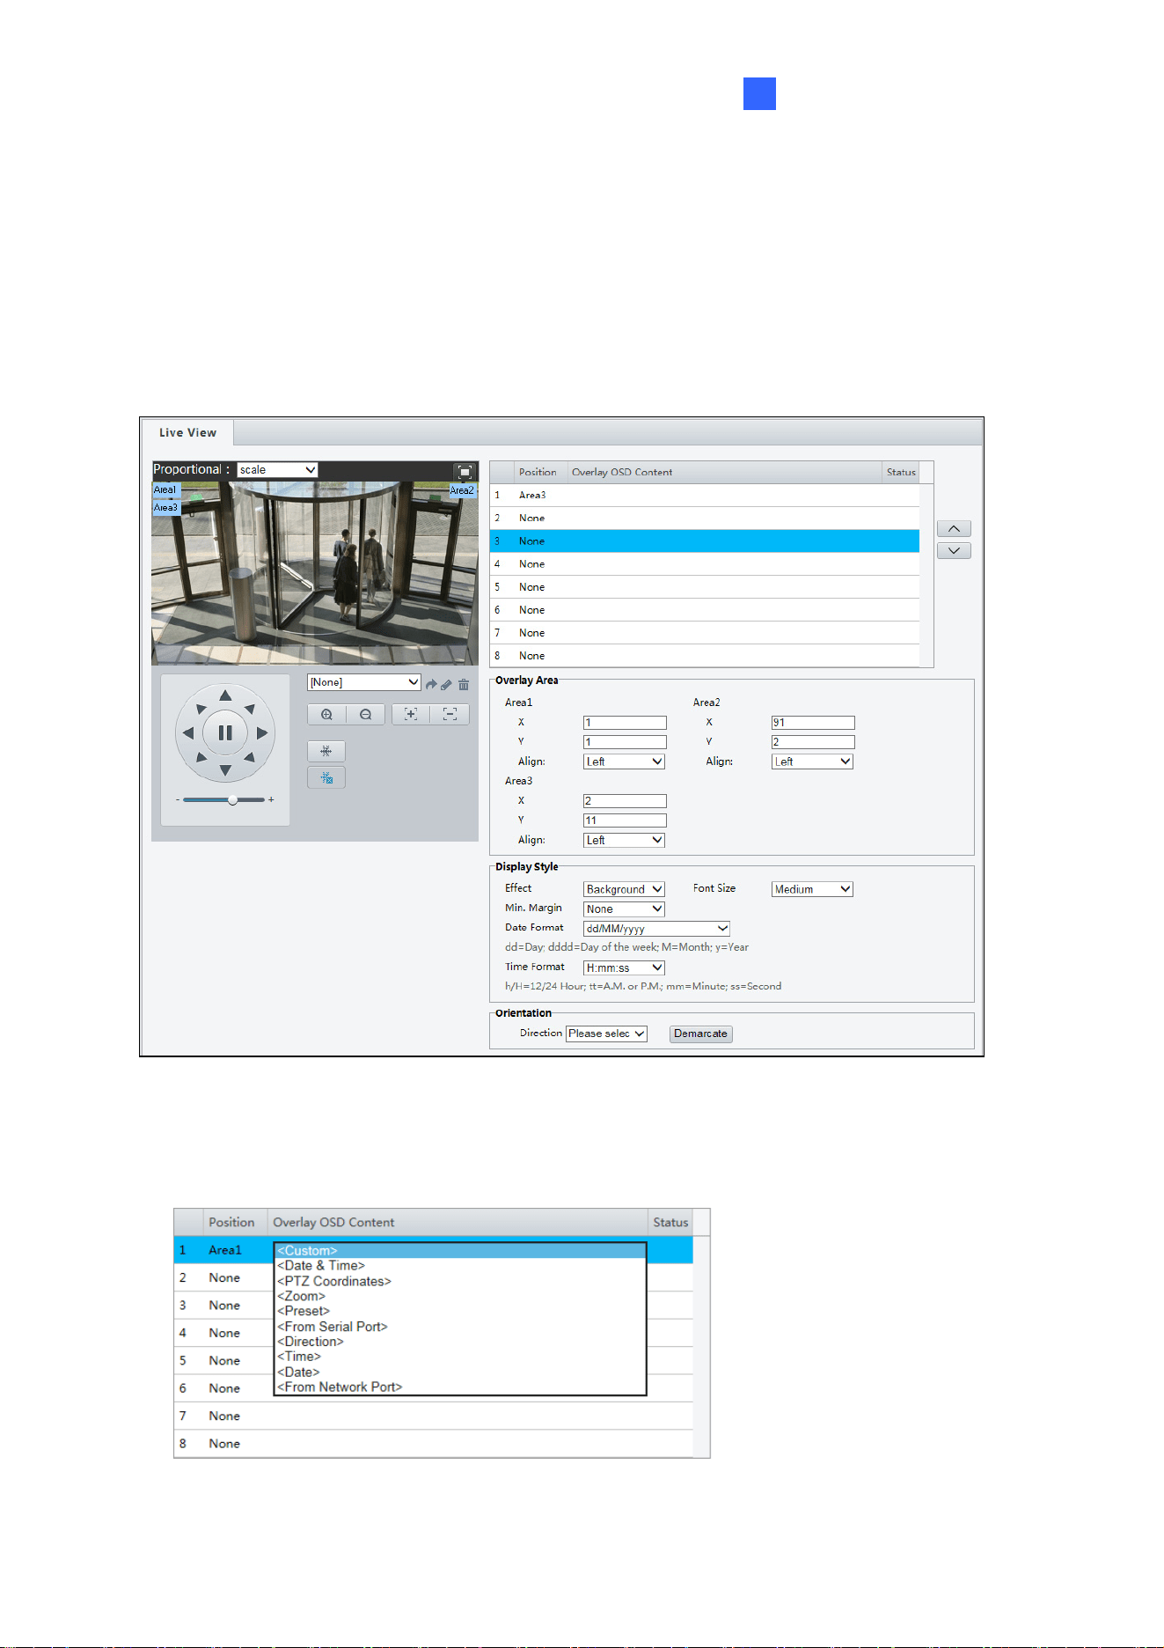Click the lower blue snowflake button
The height and width of the screenshot is (1648, 1164).
tap(326, 777)
